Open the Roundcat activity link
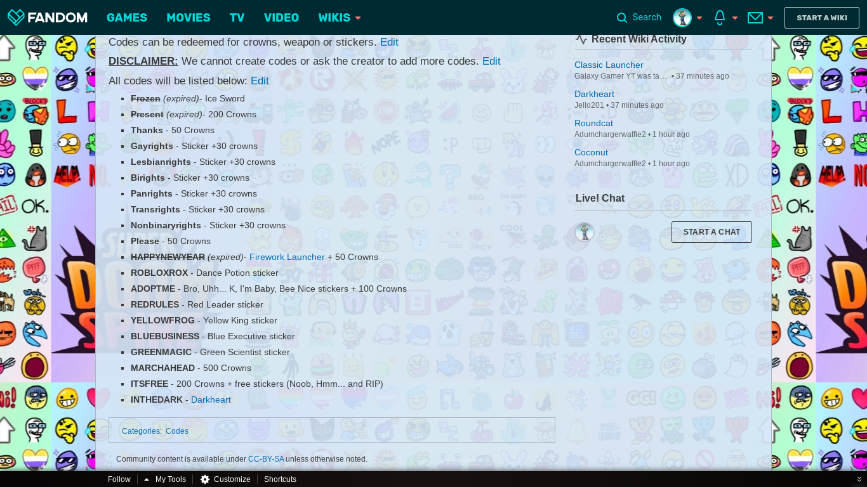The width and height of the screenshot is (867, 487). (x=593, y=124)
